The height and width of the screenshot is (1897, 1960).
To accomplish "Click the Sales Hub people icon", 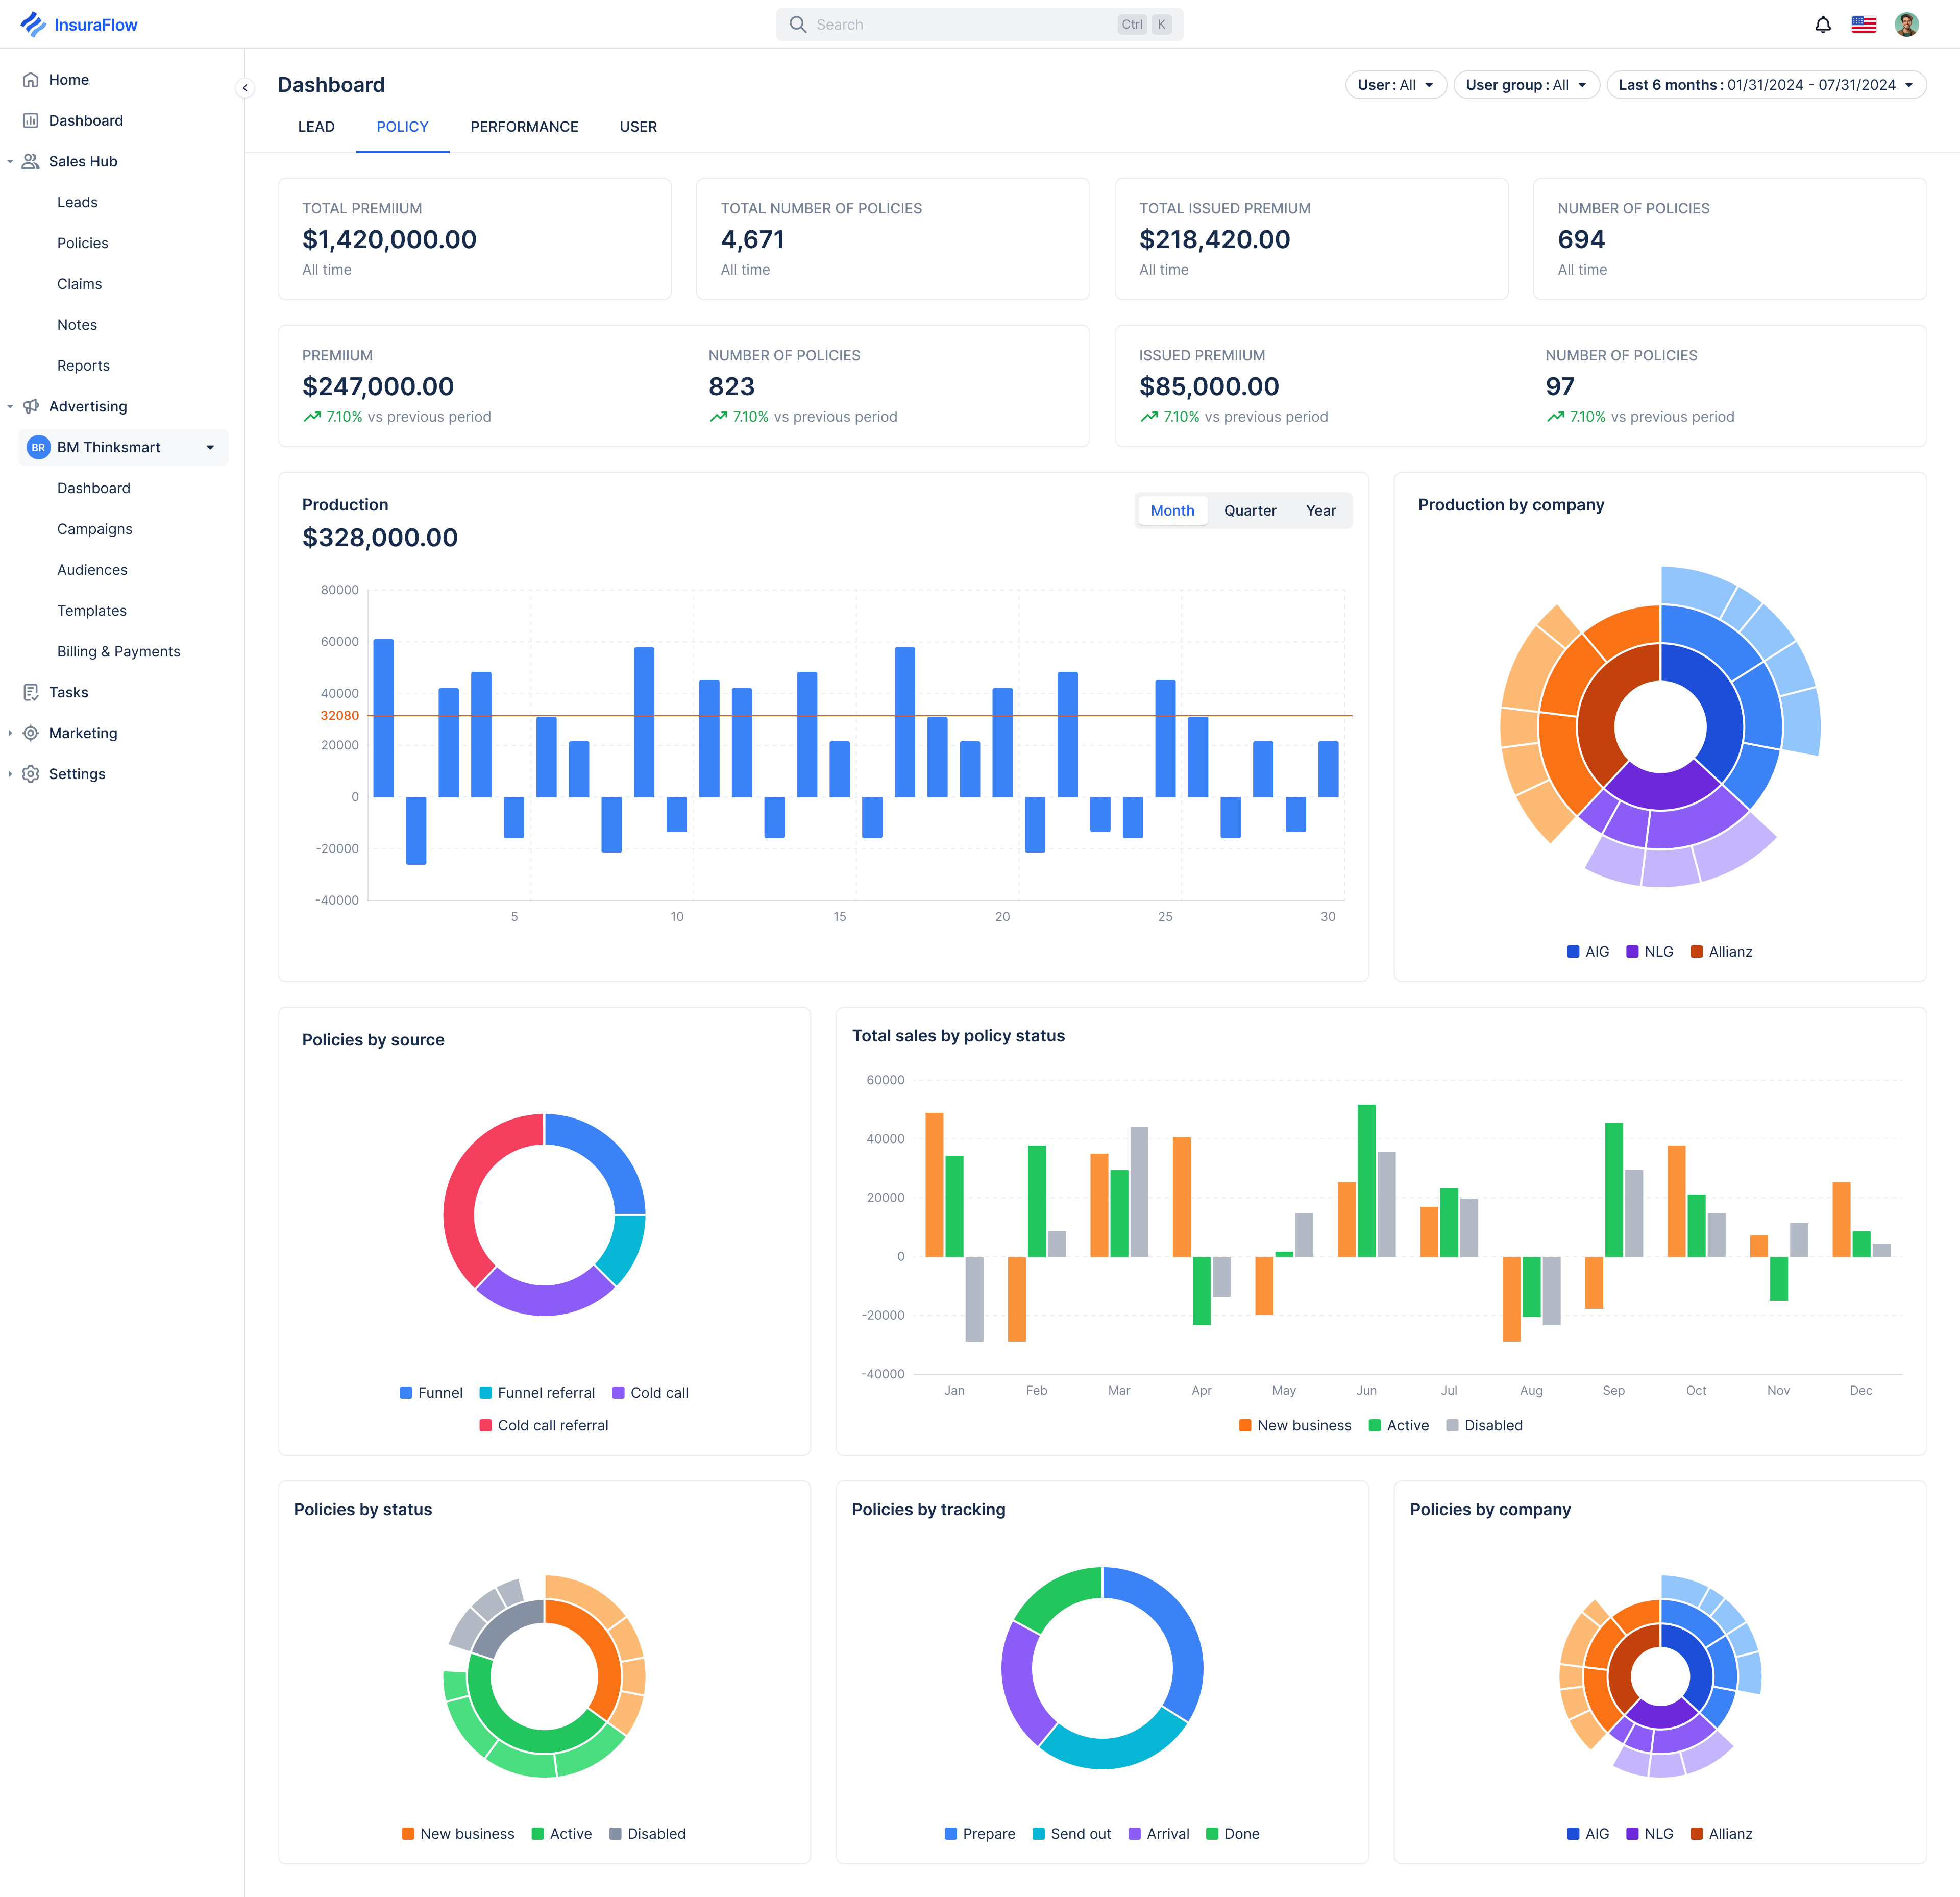I will 31,161.
